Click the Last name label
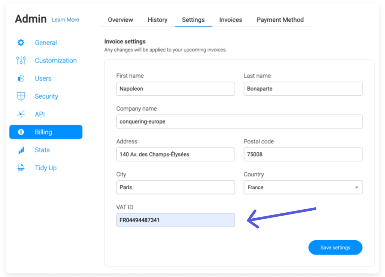 (x=257, y=76)
